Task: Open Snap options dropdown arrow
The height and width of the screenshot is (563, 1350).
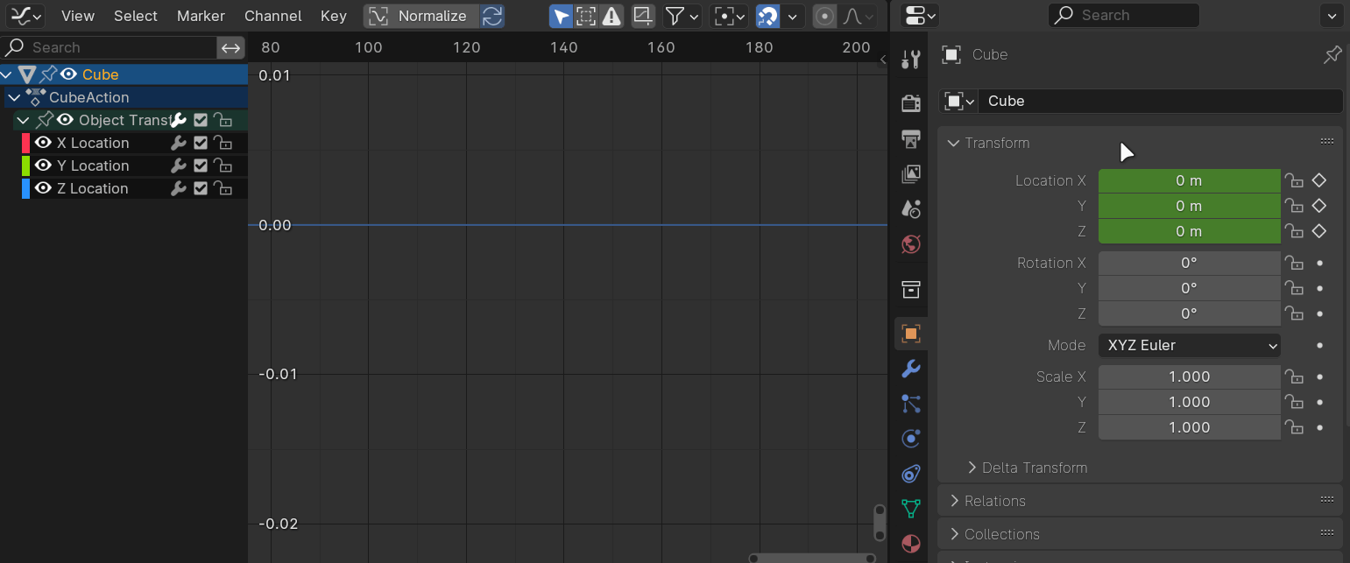Action: [x=793, y=16]
